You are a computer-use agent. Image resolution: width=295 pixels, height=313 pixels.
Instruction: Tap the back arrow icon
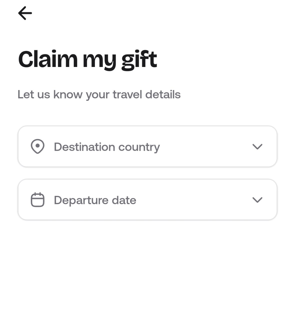click(25, 13)
